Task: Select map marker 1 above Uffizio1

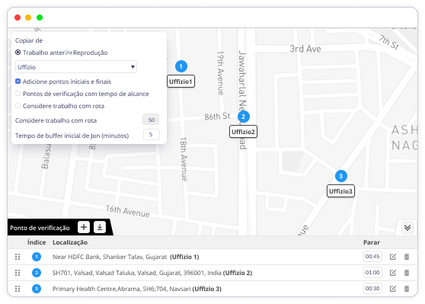Action: [x=181, y=66]
